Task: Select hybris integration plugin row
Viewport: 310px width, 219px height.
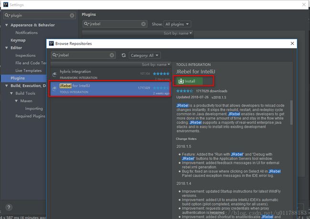Action: [x=110, y=74]
